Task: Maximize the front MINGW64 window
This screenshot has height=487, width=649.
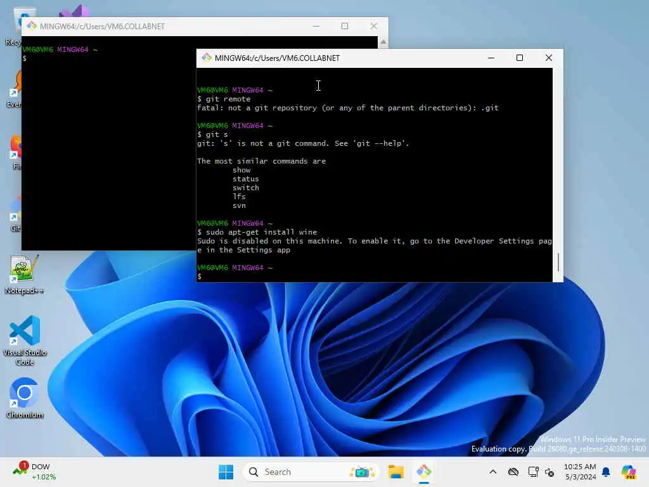Action: (520, 58)
